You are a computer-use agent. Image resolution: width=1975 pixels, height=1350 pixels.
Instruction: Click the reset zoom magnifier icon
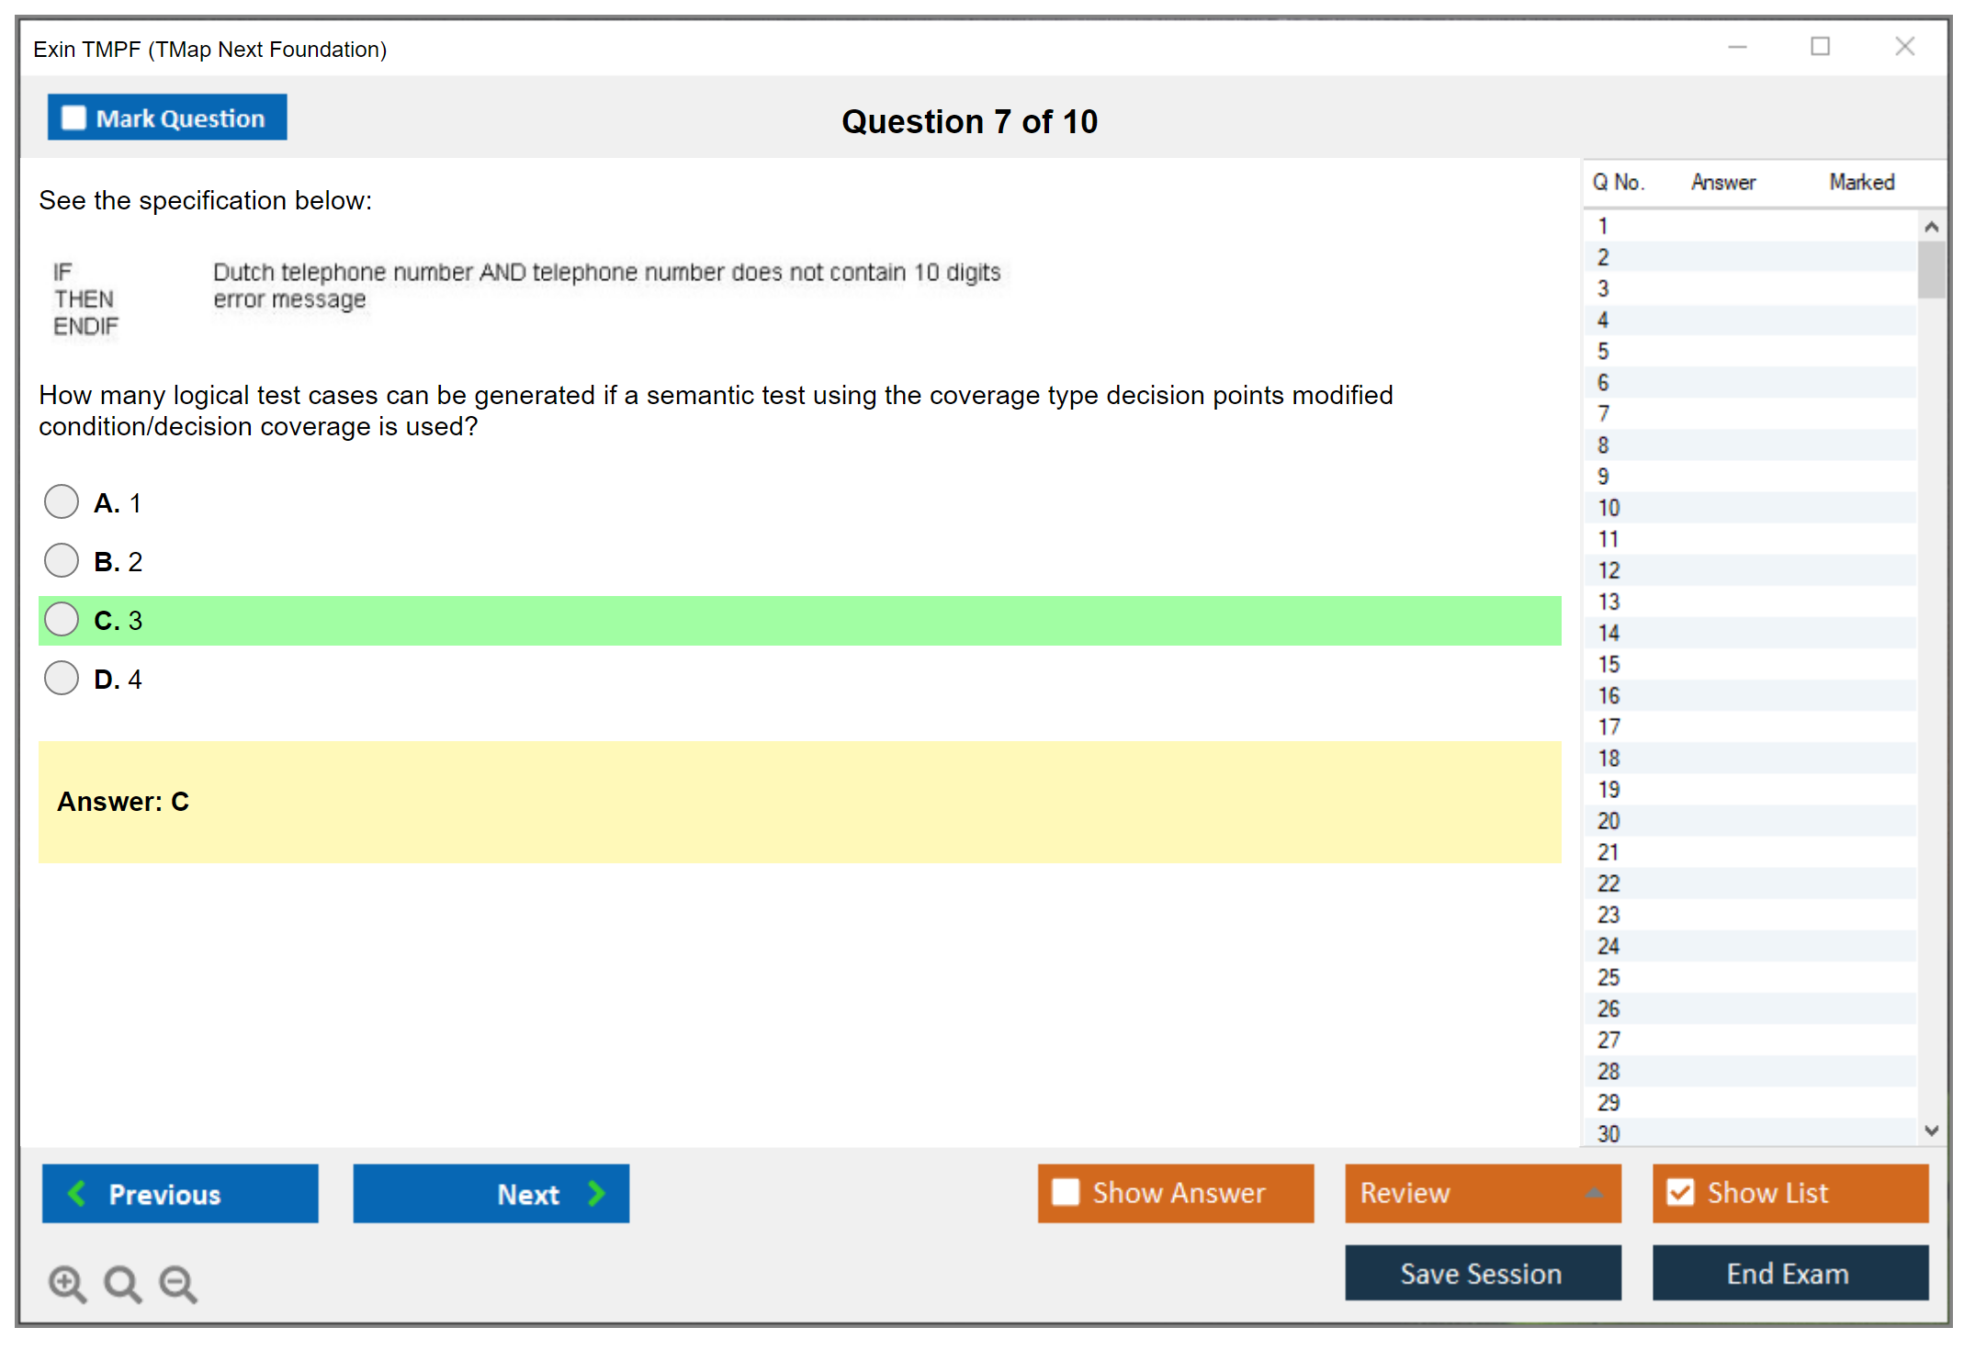tap(122, 1283)
